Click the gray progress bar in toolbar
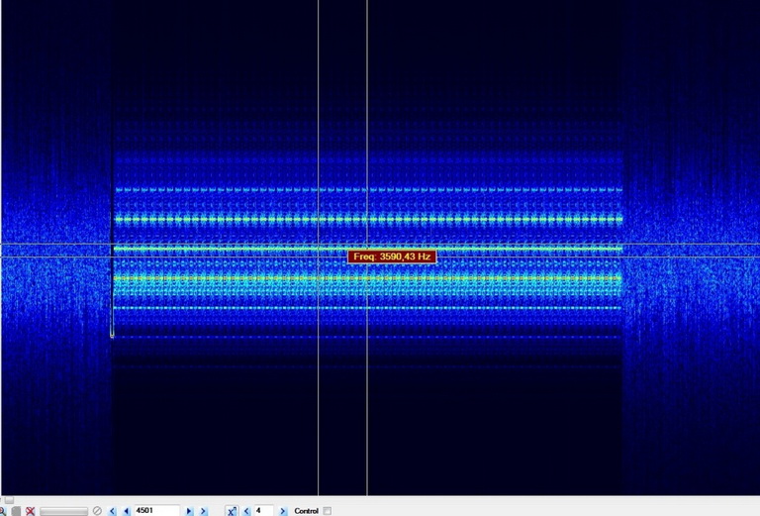The width and height of the screenshot is (760, 516). pos(63,511)
